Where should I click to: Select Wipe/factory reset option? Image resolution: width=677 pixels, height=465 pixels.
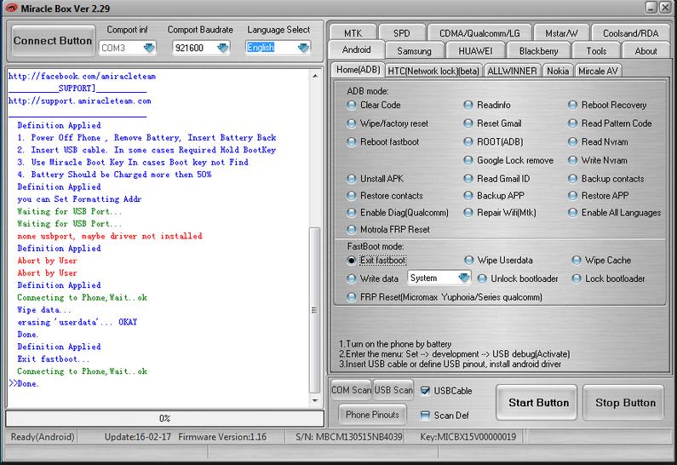[x=387, y=123]
